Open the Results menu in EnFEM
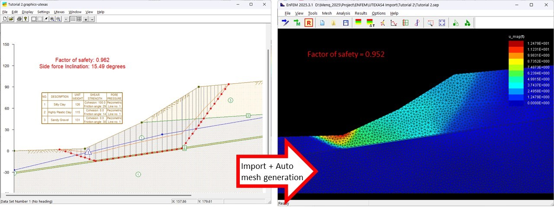This screenshot has height=207, width=554. 361,13
